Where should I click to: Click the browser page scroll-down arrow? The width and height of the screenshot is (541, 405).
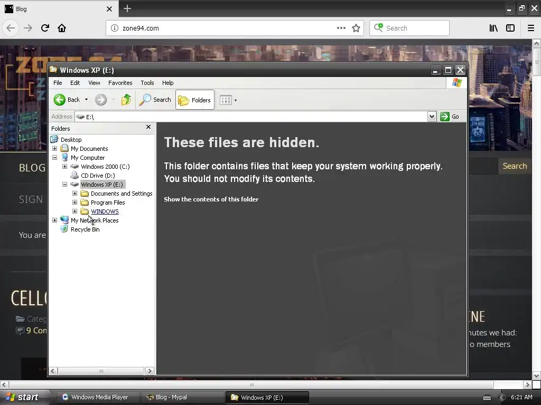pyautogui.click(x=536, y=375)
